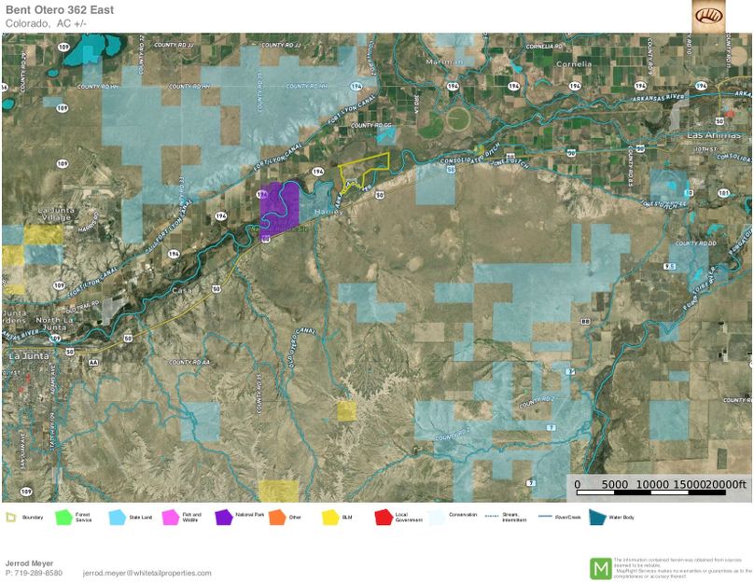This screenshot has height=582, width=754.
Task: Click the BLM yellow legend icon
Action: point(330,517)
